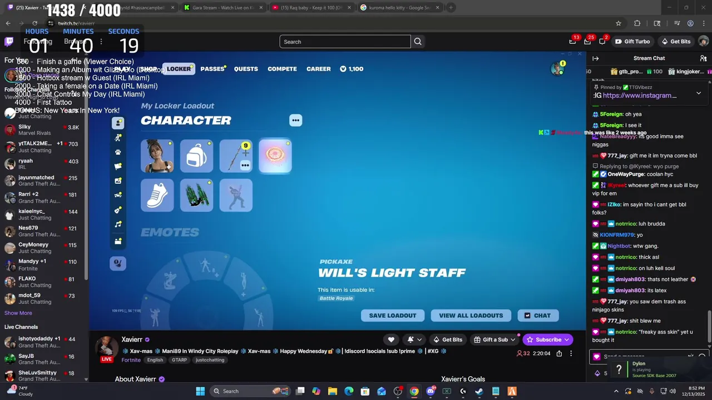The image size is (712, 400).
Task: Click the justcchatting tag
Action: (210, 360)
